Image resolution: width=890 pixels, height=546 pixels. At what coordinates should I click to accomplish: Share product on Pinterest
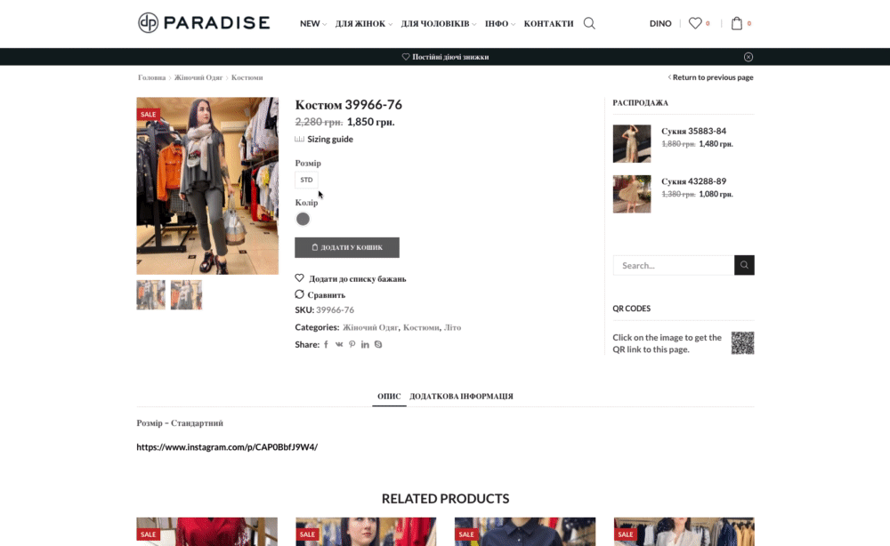352,344
